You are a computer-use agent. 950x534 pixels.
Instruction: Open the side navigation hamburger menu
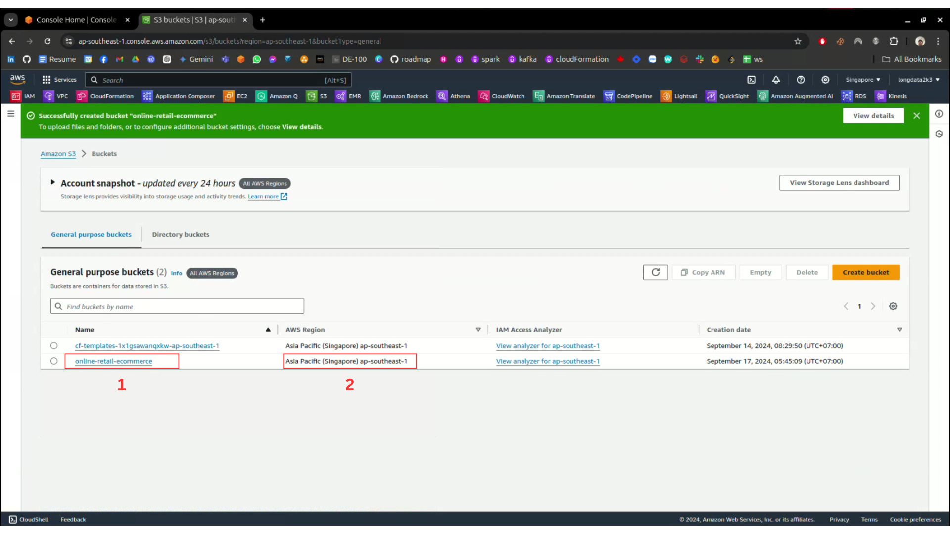11,114
